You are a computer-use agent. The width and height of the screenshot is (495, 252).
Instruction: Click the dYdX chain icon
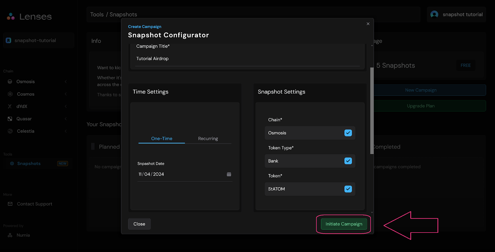tap(10, 106)
